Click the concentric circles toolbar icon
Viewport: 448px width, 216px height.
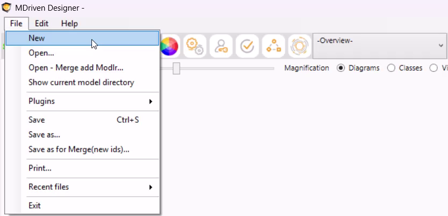click(x=300, y=46)
